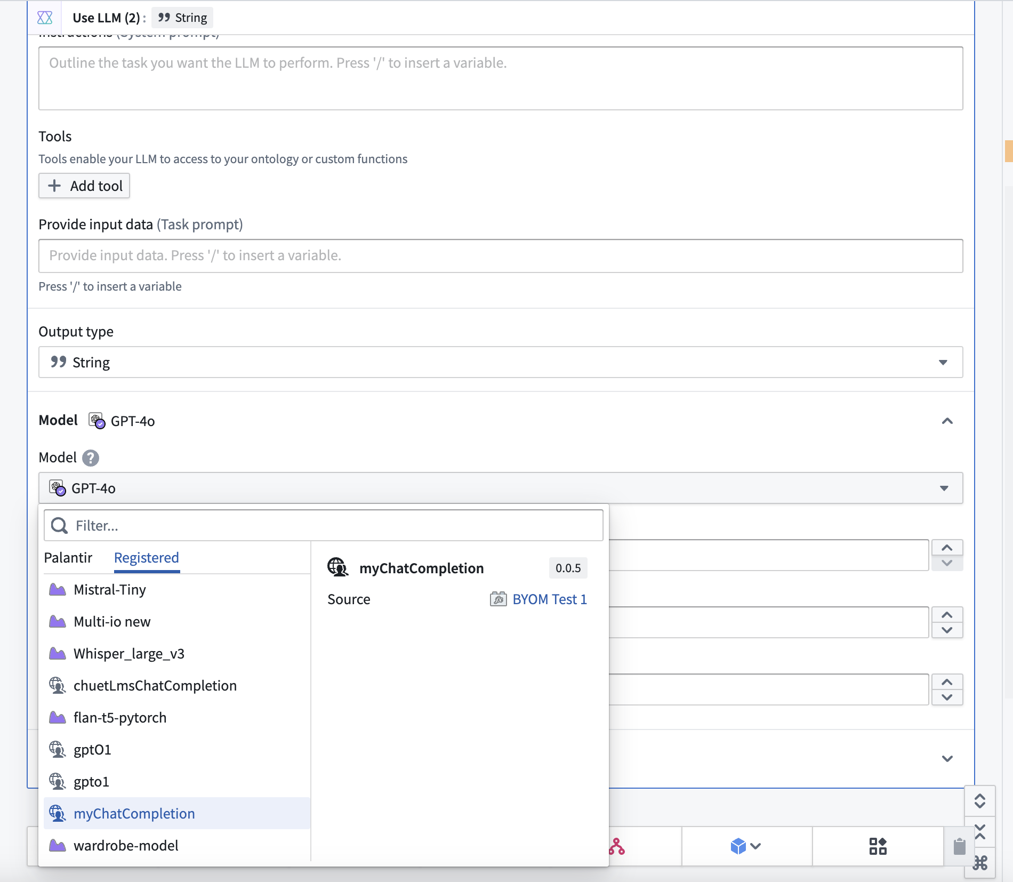Screen dimensions: 1013x882
Task: Click the String type badge in header
Action: click(182, 18)
